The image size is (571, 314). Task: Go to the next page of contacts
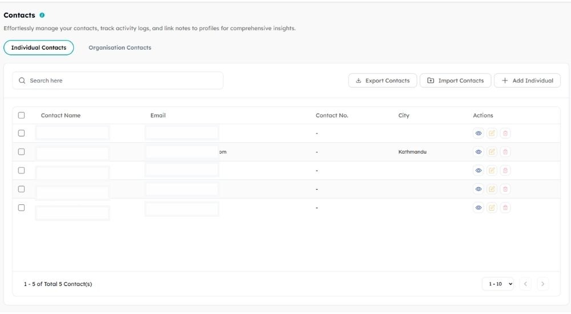pyautogui.click(x=542, y=284)
